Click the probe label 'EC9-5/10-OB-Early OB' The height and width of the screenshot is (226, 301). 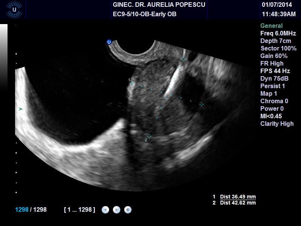coord(144,14)
